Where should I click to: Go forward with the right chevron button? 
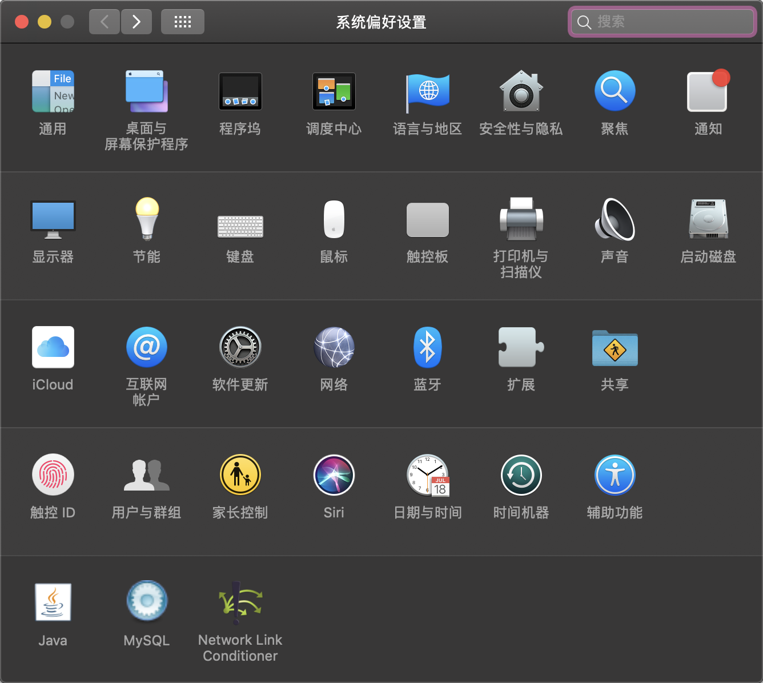click(136, 22)
